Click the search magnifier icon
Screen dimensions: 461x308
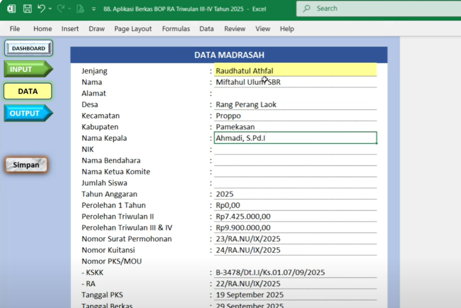[307, 9]
